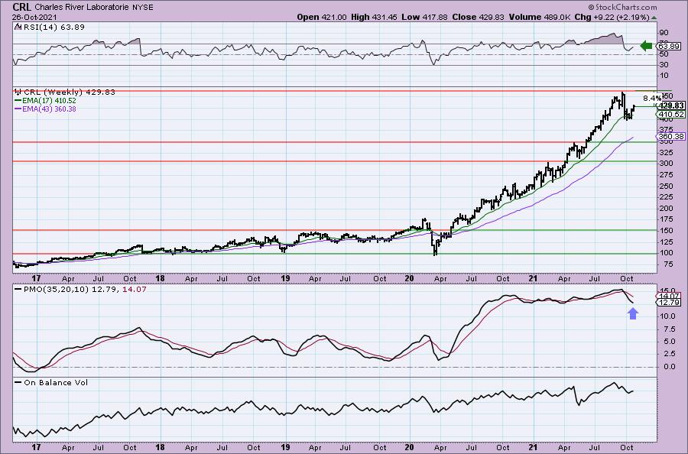This screenshot has height=454, width=688.
Task: Click the green EMA(17) 410.52 legend entry
Action: [x=45, y=100]
